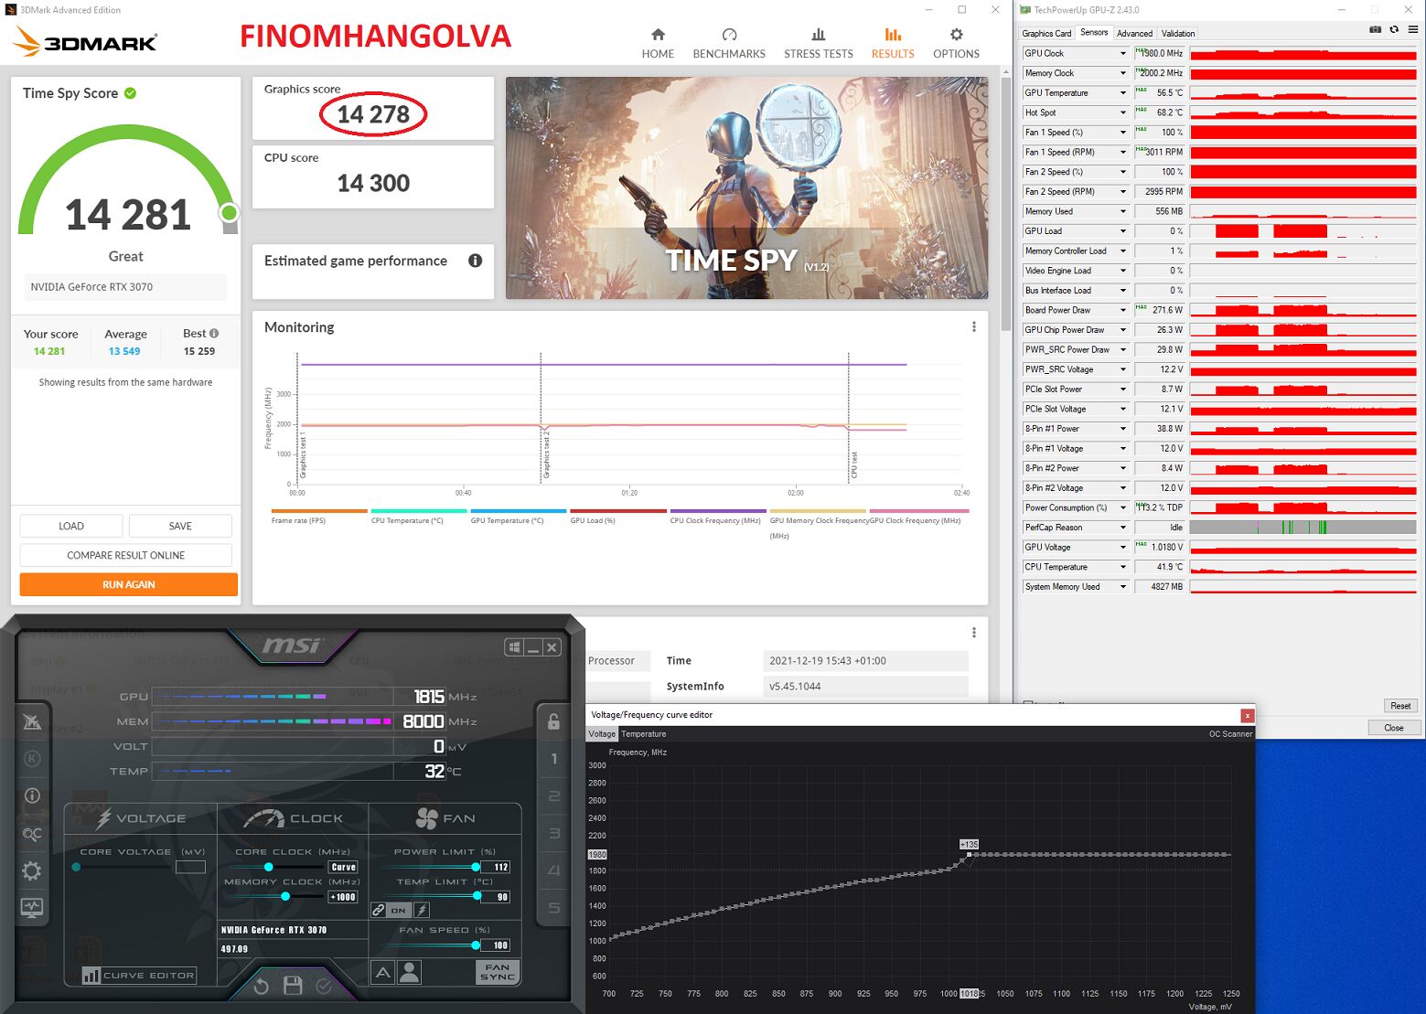Open 3DMark Options gear
The width and height of the screenshot is (1426, 1014).
956,35
